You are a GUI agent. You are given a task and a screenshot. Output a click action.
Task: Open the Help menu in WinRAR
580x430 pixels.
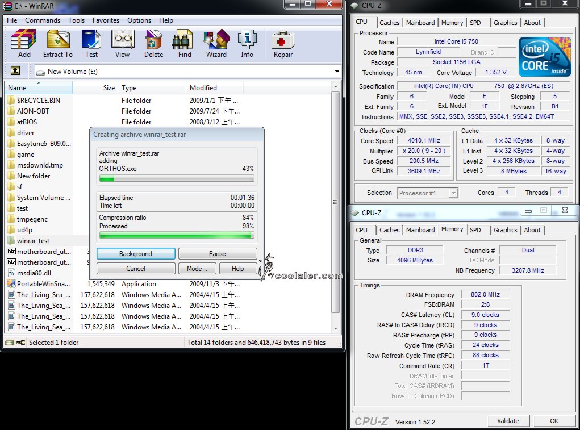coord(166,20)
